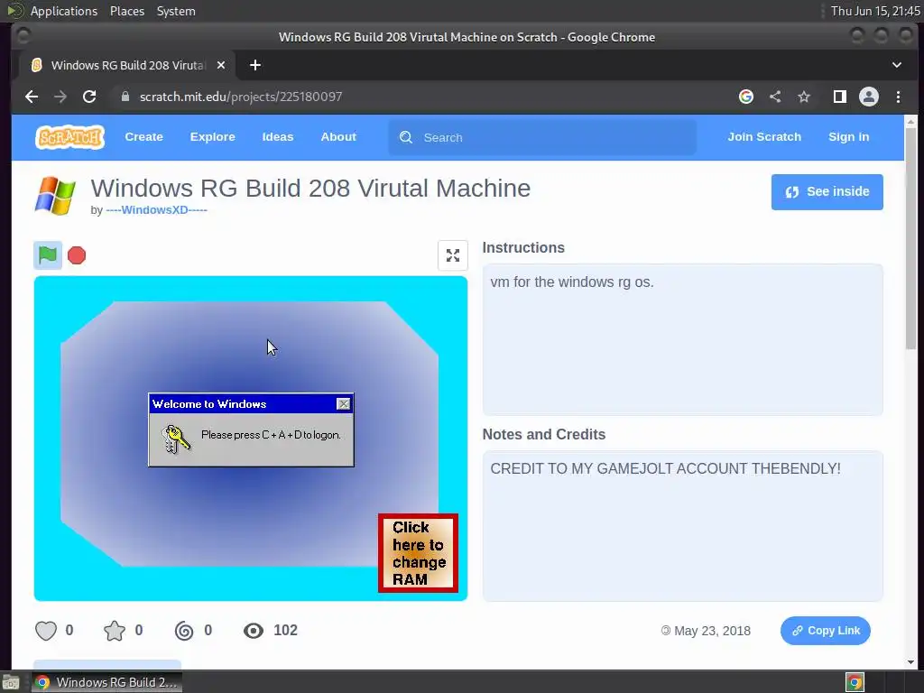The width and height of the screenshot is (924, 693).
Task: Click the views eye icon
Action: tap(254, 631)
